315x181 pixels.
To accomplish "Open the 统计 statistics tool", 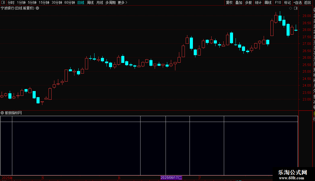I will (x=258, y=3).
